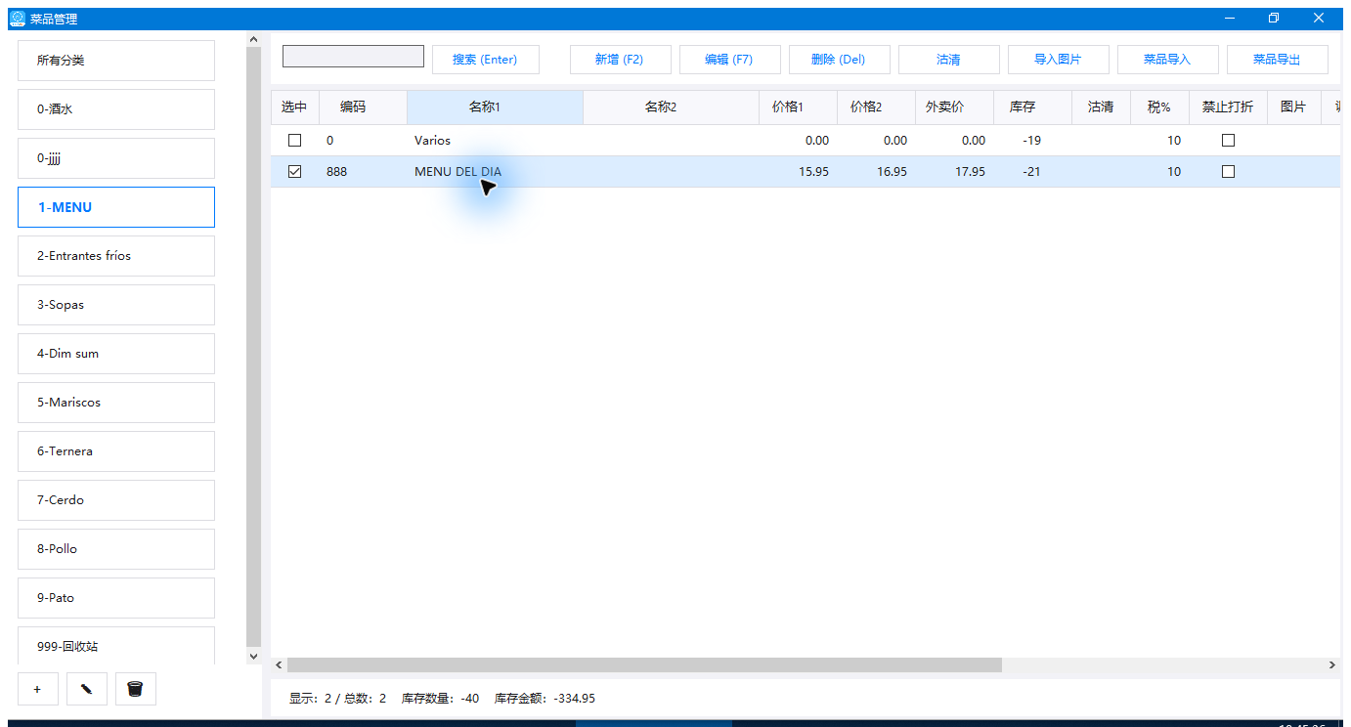Sort by the 名称1 column header

[x=495, y=107]
